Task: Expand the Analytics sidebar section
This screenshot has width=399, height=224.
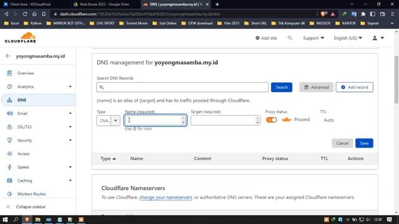Action: click(x=70, y=86)
